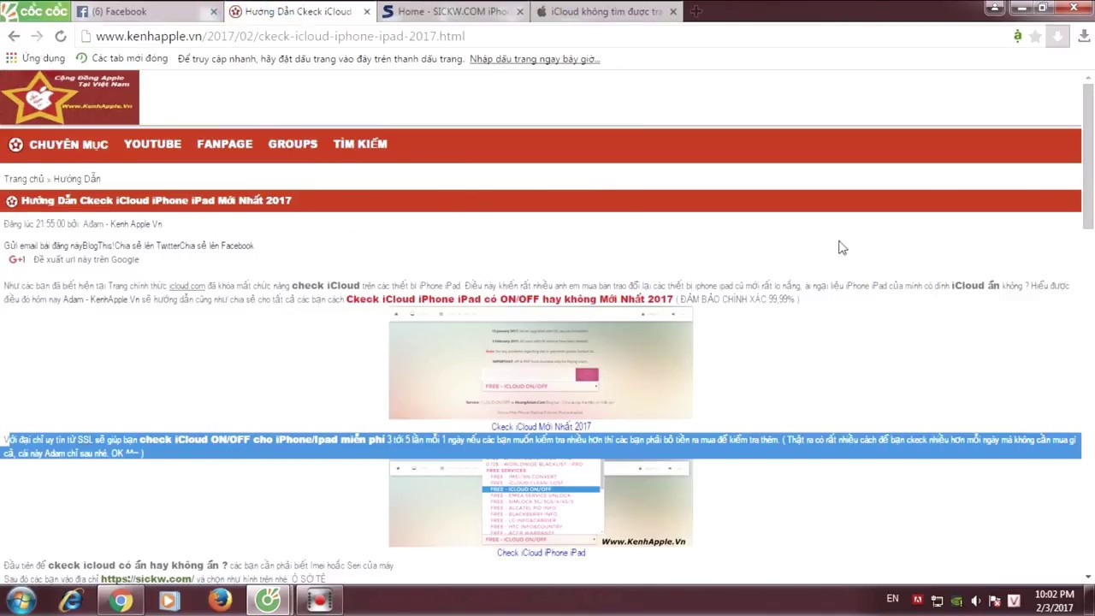Click the browser forward arrow

[x=37, y=36]
